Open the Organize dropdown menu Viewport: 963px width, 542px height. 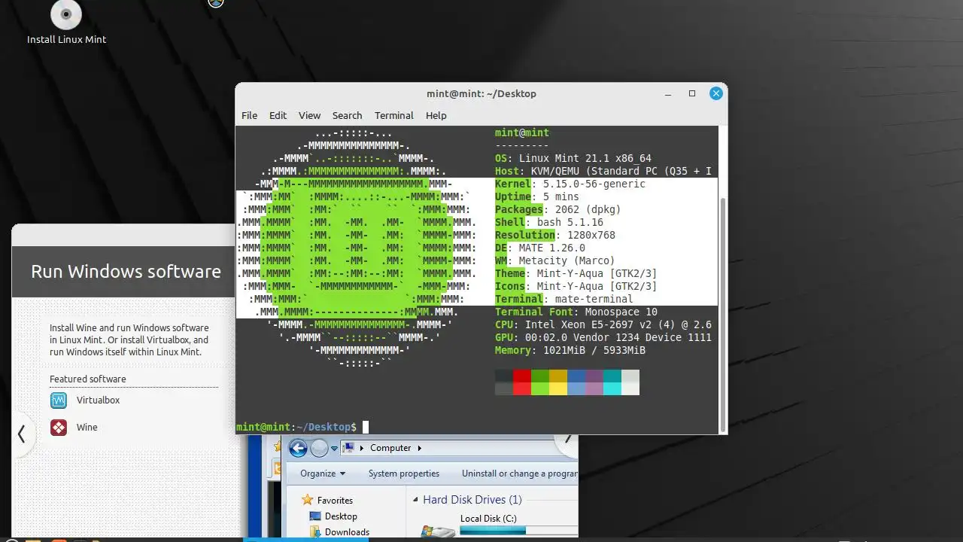323,473
